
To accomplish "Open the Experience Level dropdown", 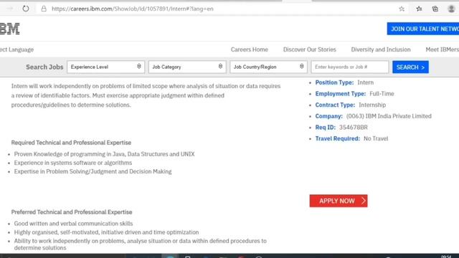I will 105,67.
